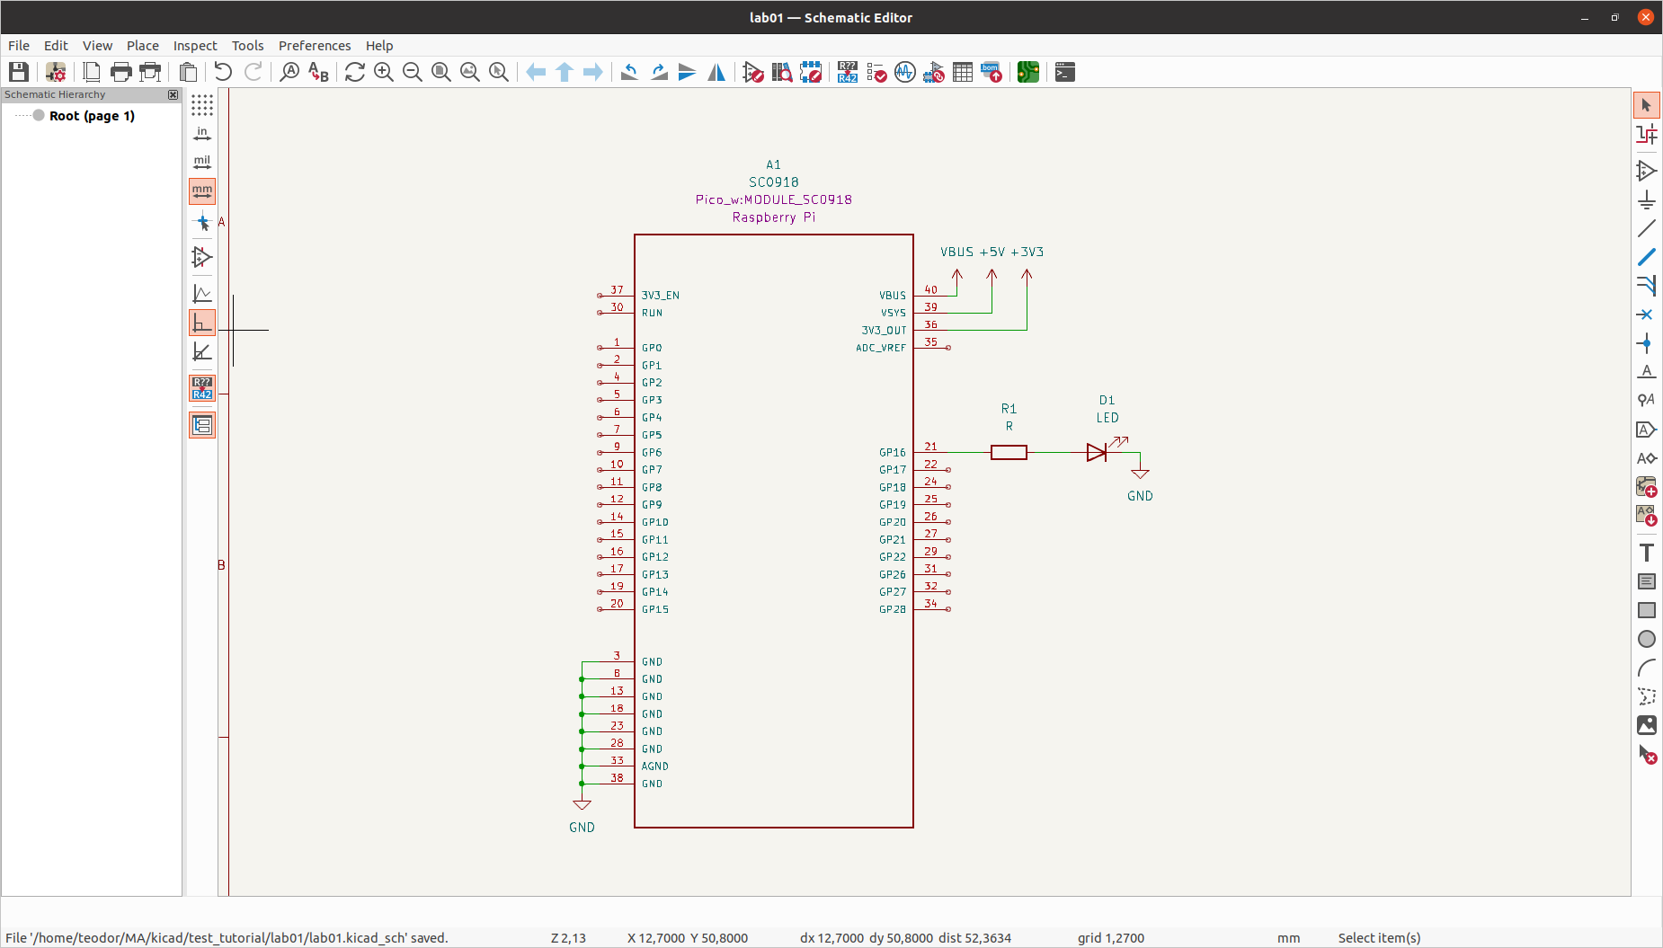Annotate schematic symbols
This screenshot has width=1663, height=948.
[846, 72]
